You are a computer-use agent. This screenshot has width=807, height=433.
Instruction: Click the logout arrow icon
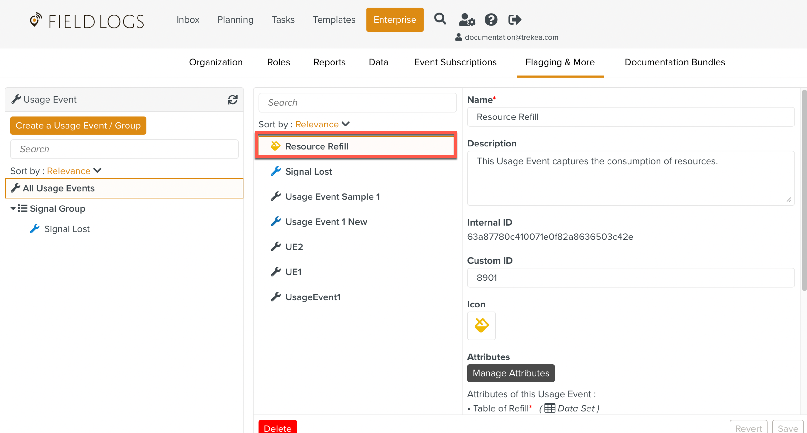[x=515, y=20]
